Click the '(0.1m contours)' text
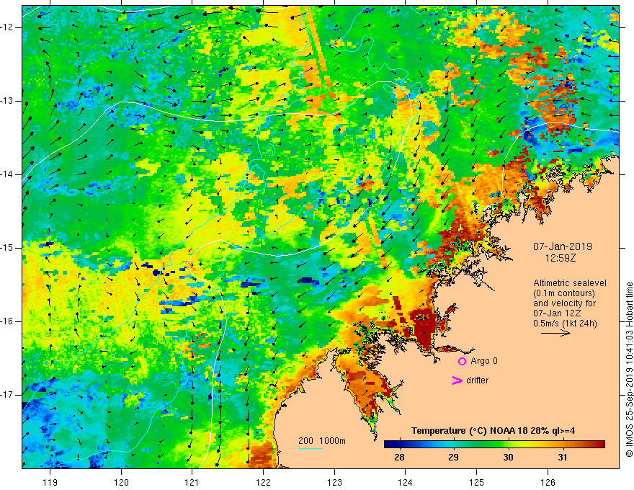Screen dimensions: 634x490 (x=564, y=293)
